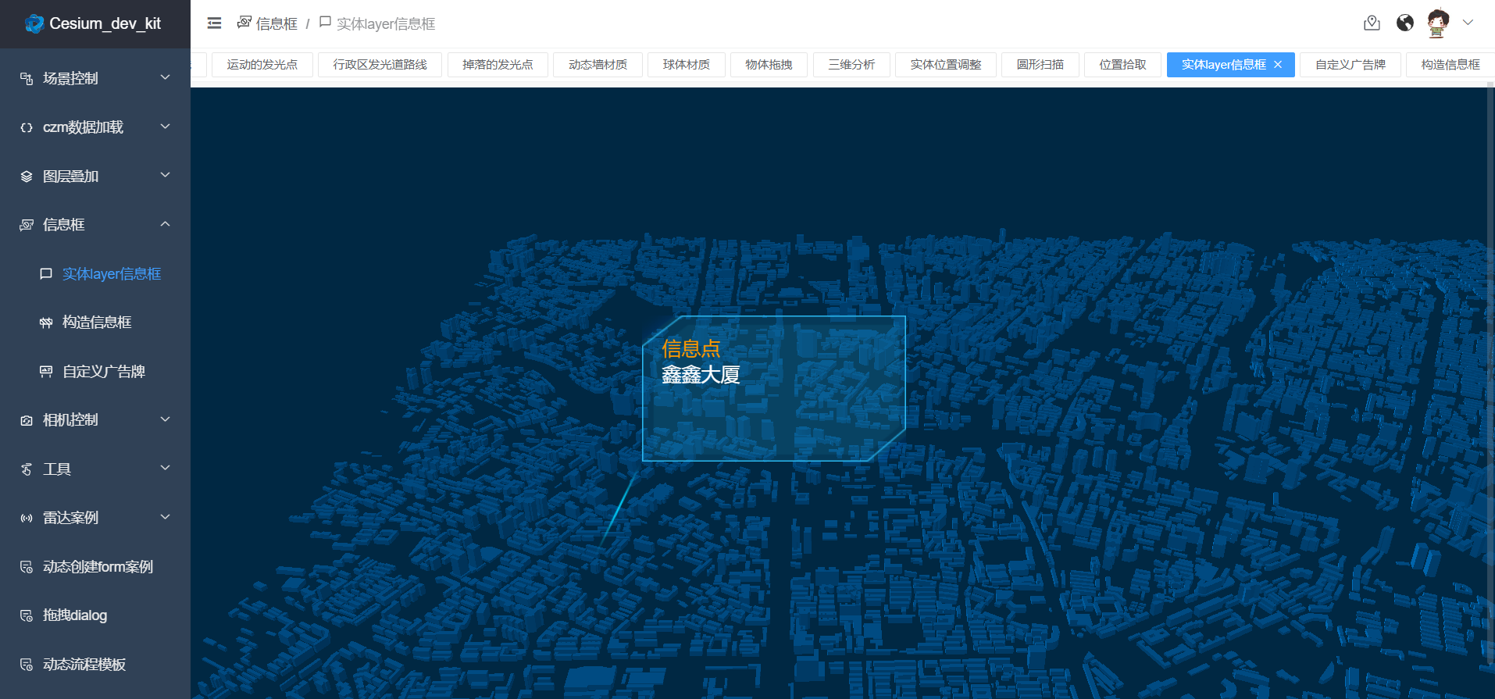Switch to the 掉落的发光点 tab

(x=498, y=65)
